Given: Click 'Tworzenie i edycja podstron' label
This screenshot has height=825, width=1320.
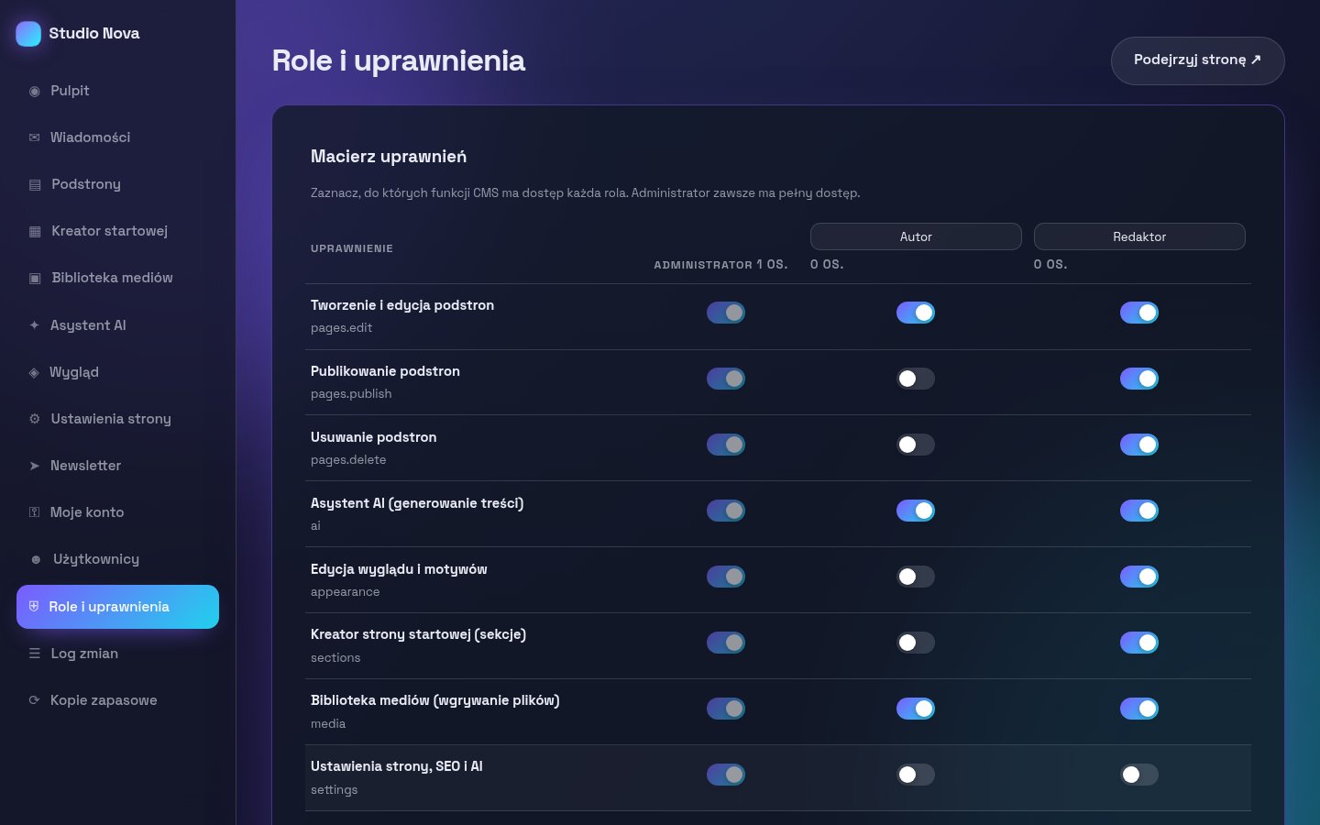Looking at the screenshot, I should pos(402,305).
